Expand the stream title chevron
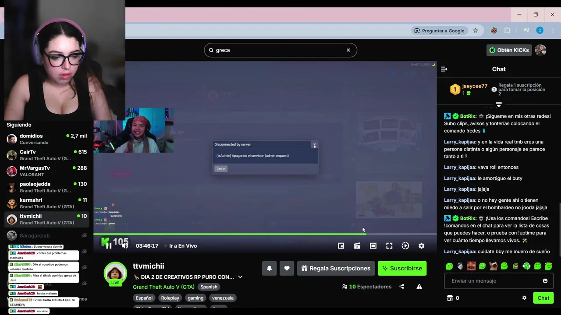561x315 pixels. tap(240, 277)
